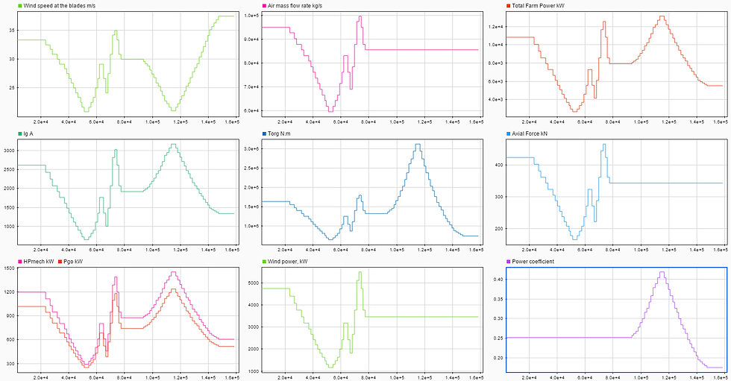
Task: Select the Ig A legend label
Action: coord(28,133)
